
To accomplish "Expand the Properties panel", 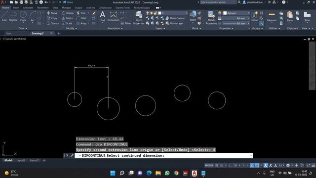I will click(x=226, y=29).
